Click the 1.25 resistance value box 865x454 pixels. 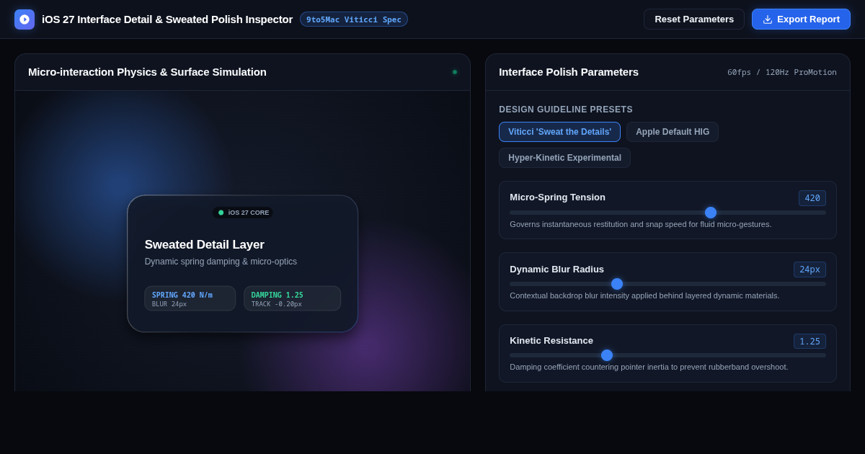coord(809,342)
